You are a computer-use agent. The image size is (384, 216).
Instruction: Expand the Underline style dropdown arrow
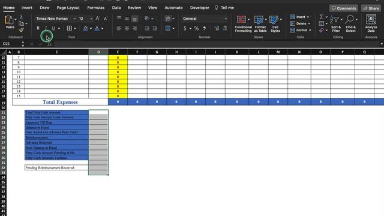pos(59,28)
